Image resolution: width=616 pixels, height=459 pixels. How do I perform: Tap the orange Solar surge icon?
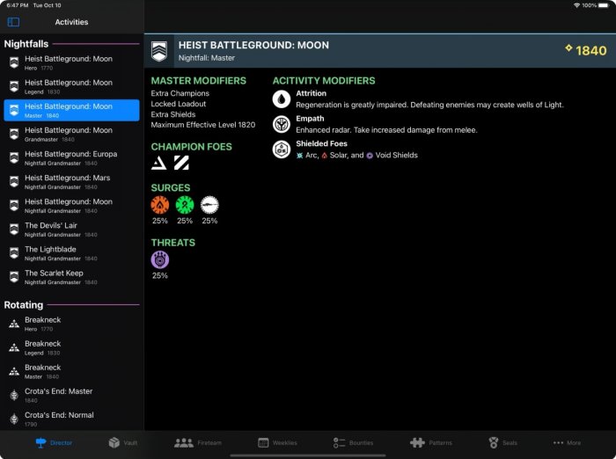coord(159,205)
